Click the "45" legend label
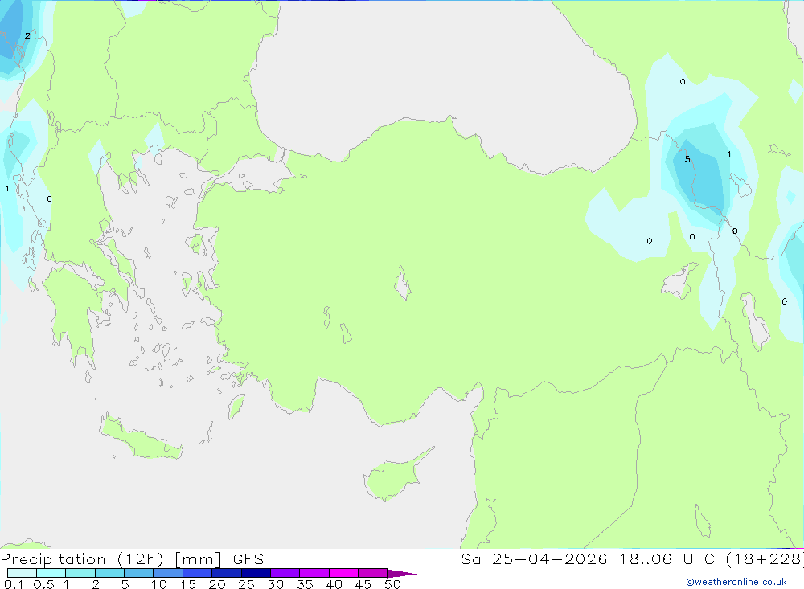804x589 pixels. 363,584
